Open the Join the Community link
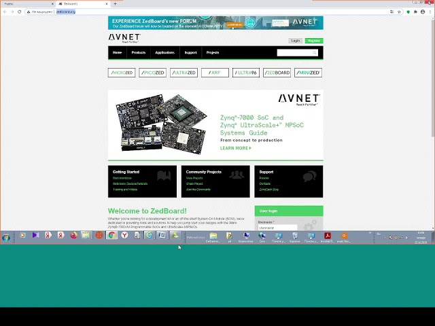The image size is (435, 326). [198, 189]
